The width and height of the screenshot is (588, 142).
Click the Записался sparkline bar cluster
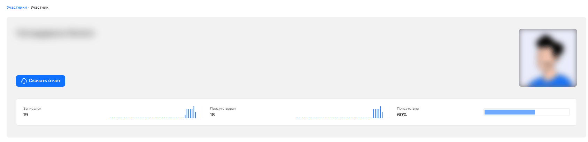coord(191,113)
